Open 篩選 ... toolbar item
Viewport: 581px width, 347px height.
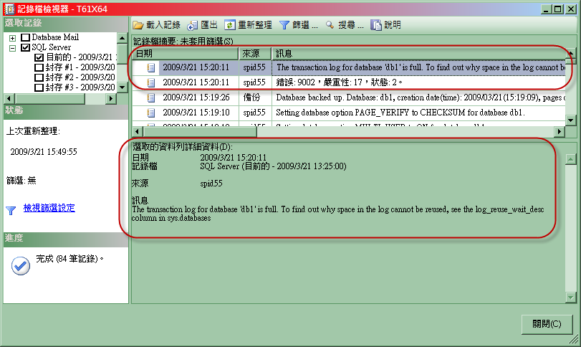pos(299,25)
